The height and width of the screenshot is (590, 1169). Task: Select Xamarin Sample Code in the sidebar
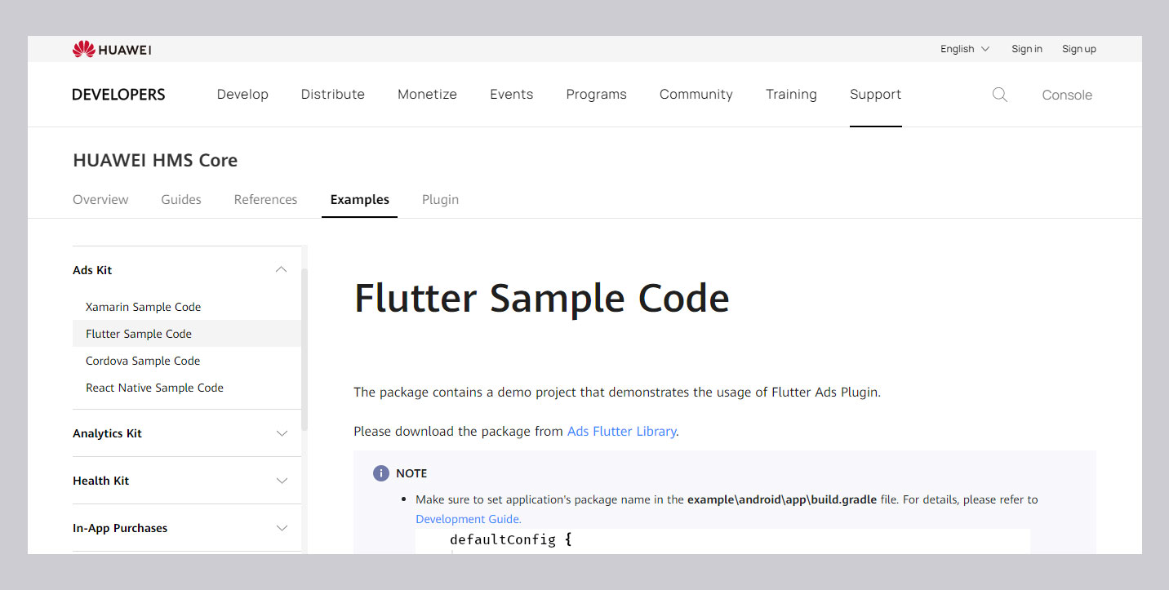[x=143, y=307]
